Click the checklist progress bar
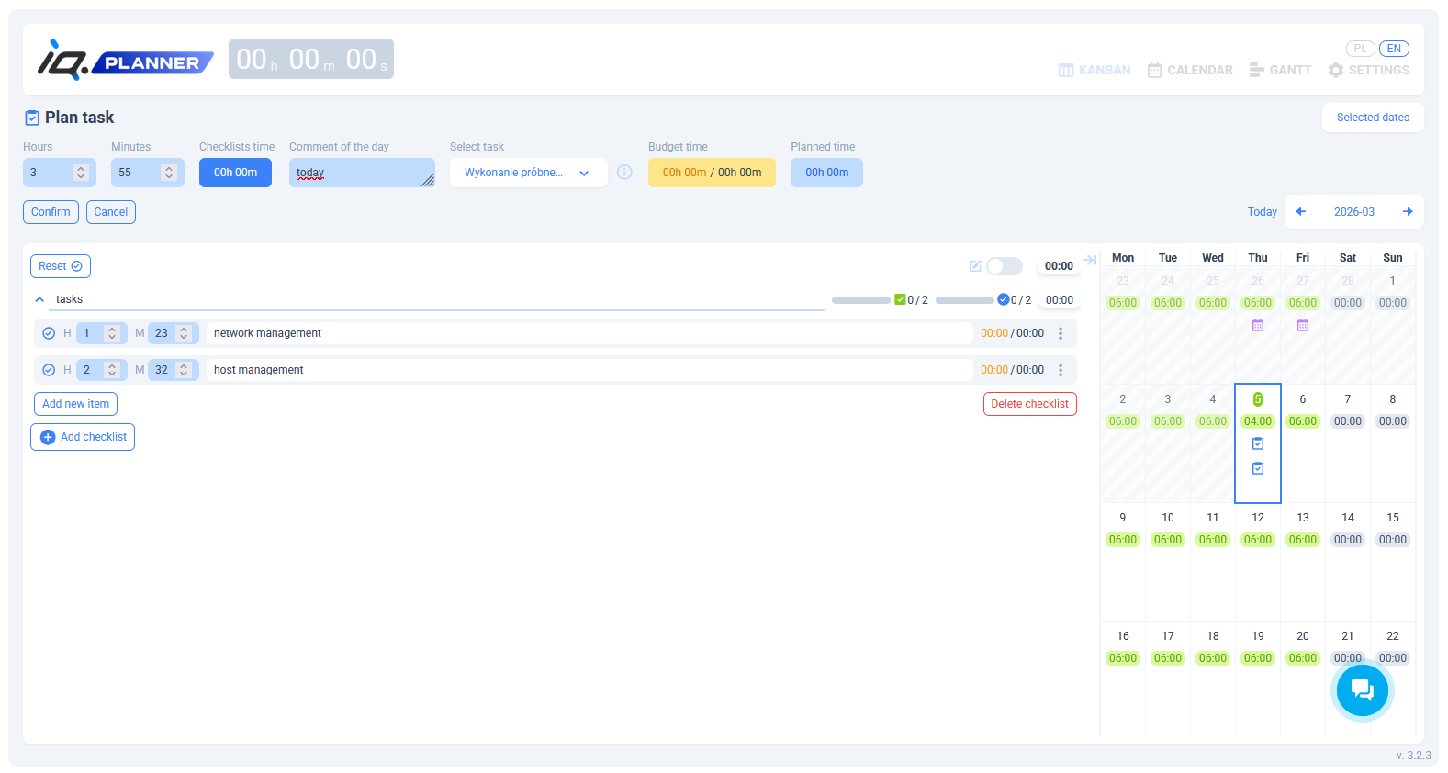Screen dimensions: 1448x773 point(860,300)
